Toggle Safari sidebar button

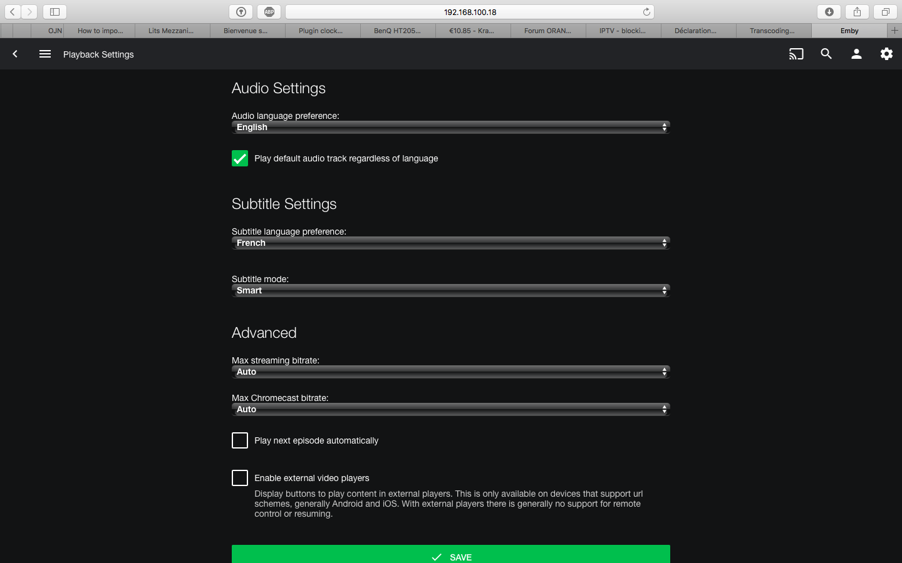tap(54, 12)
